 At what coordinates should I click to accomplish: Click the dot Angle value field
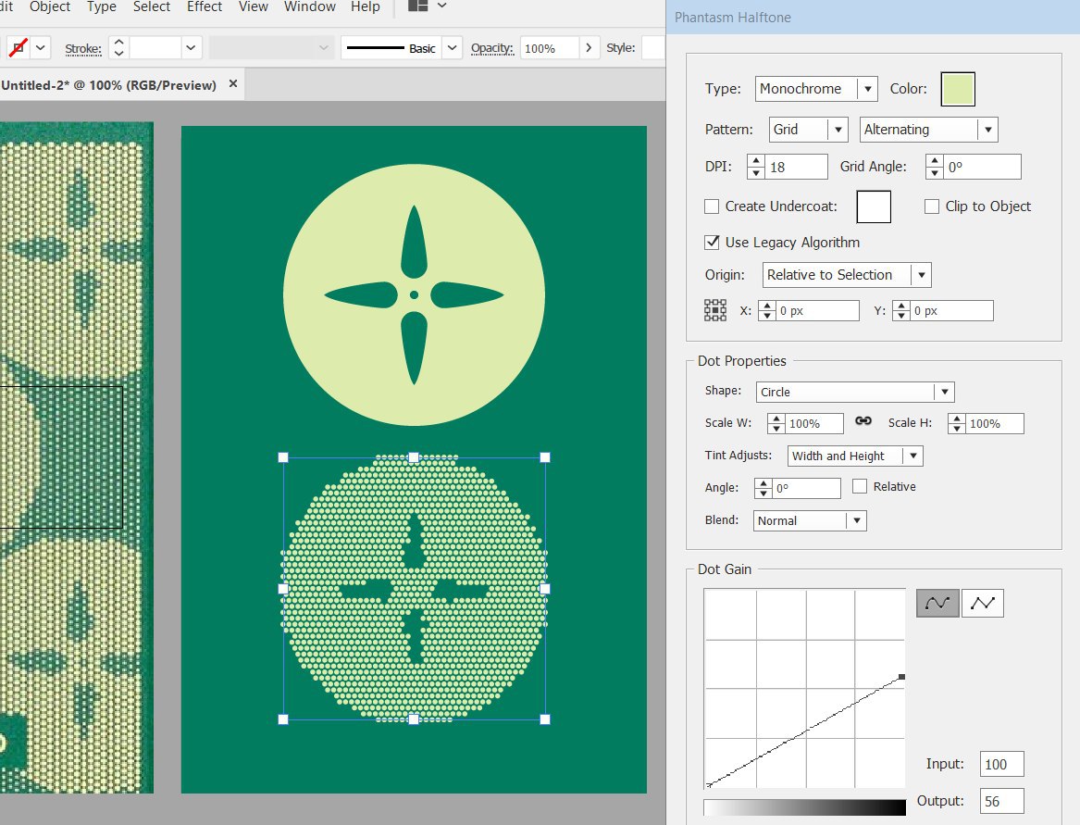807,488
